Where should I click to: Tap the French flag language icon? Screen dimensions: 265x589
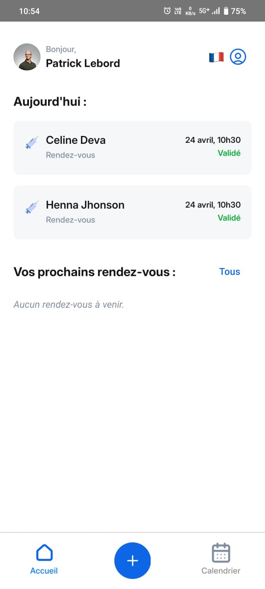(216, 57)
